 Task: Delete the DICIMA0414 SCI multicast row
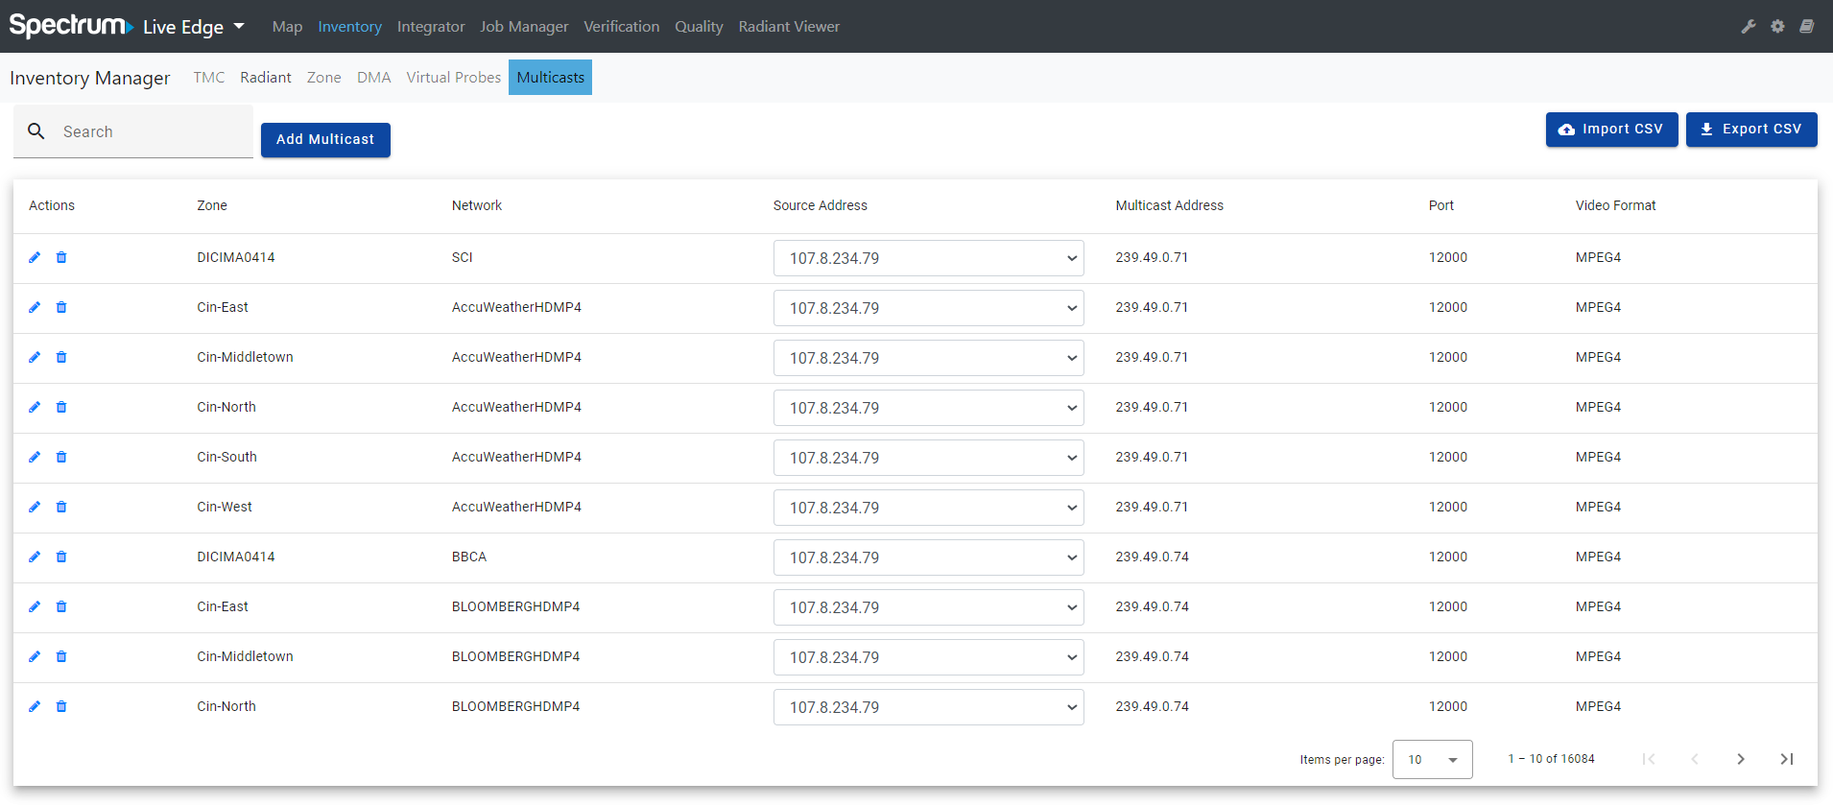61,257
